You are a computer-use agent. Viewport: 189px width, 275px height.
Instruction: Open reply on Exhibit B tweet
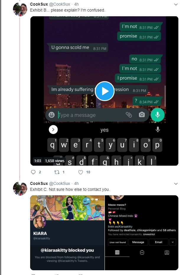pyautogui.click(x=33, y=172)
